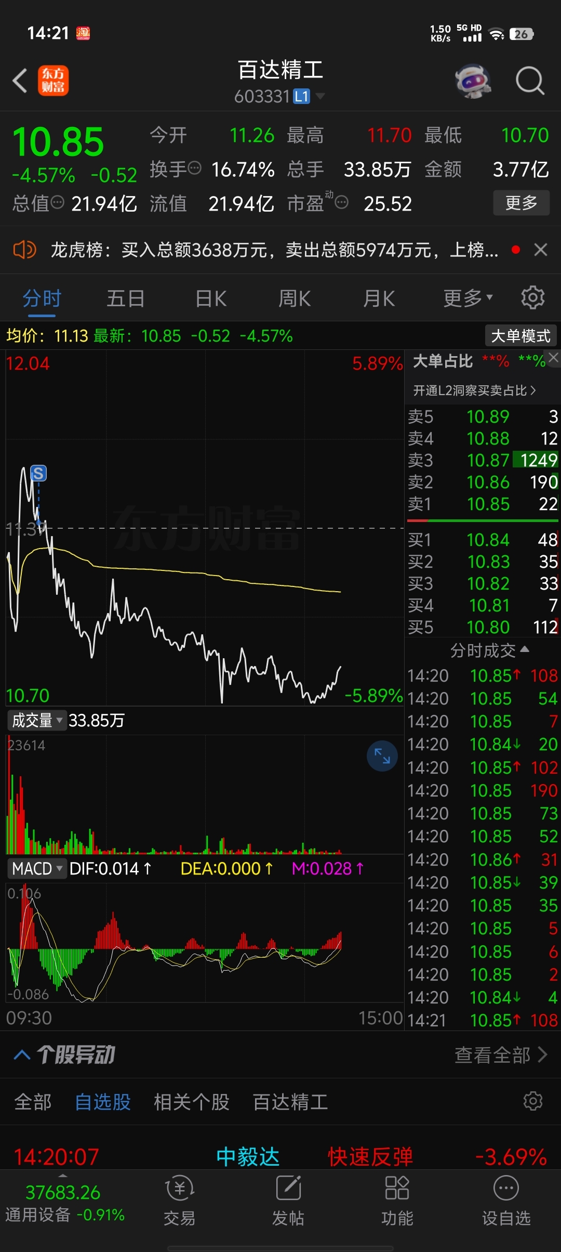Tap the volume bar sub-chart
The image size is (561, 1252).
tap(205, 794)
